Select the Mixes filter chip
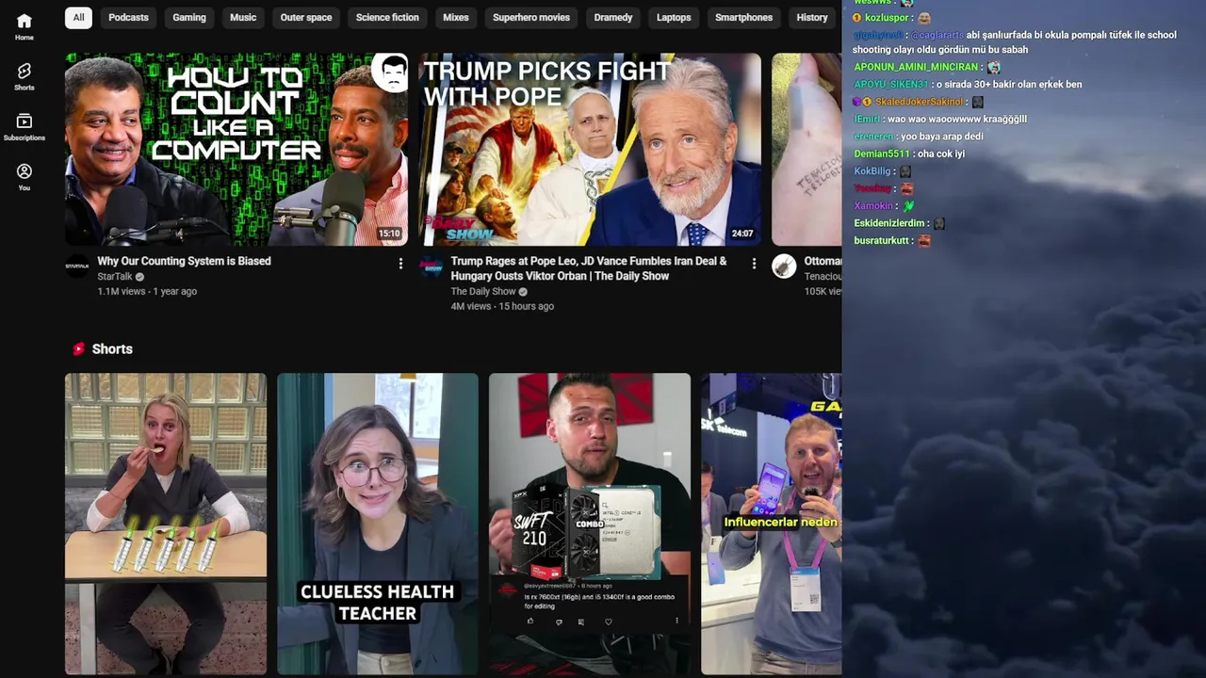Screen dimensions: 1206x678 (456, 17)
